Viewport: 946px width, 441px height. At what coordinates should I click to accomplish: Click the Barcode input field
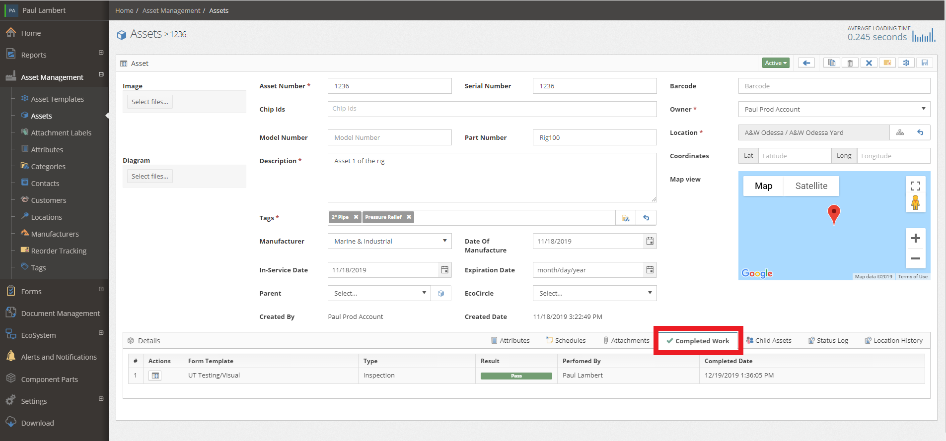(x=834, y=86)
